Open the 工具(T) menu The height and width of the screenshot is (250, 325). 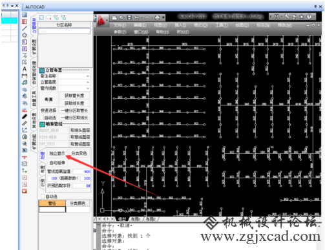222,25
